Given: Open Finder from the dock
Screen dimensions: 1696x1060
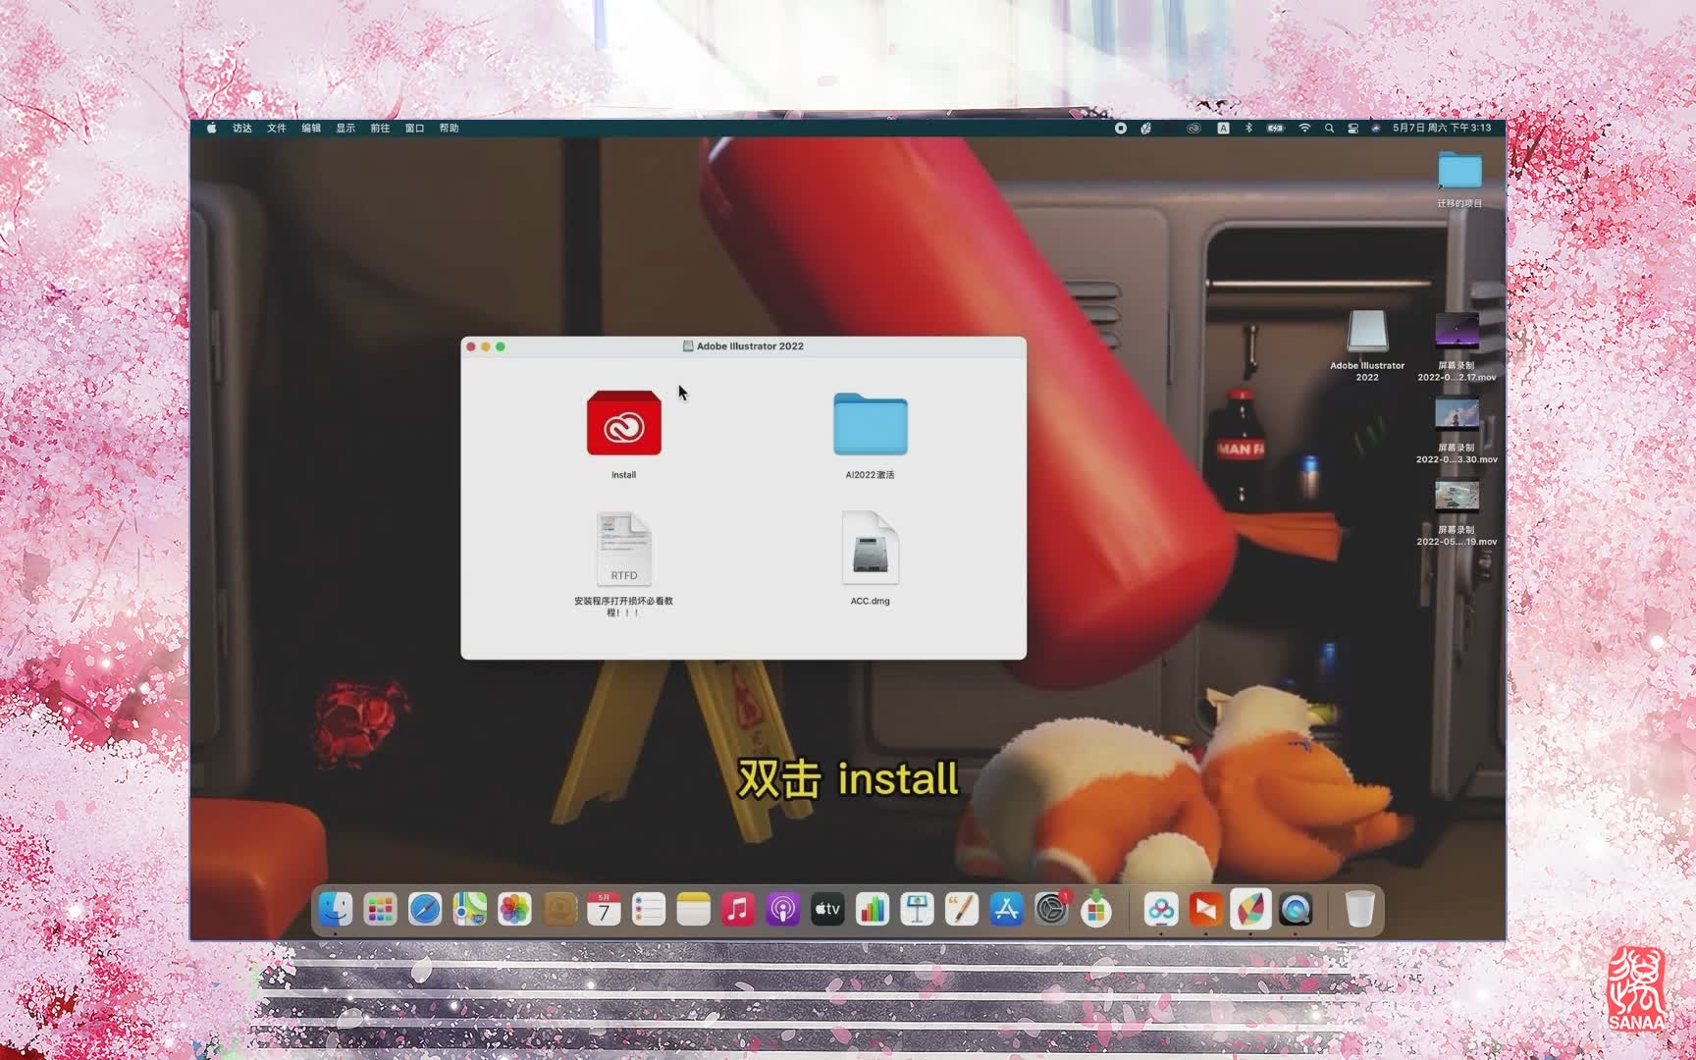Looking at the screenshot, I should 336,909.
